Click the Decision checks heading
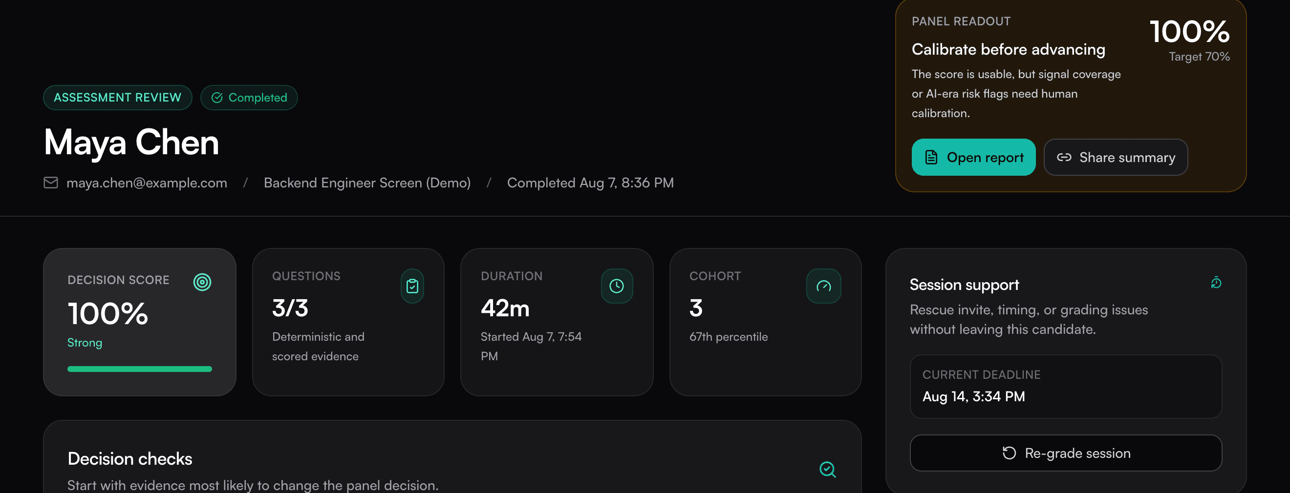Viewport: 1290px width, 493px height. coord(129,458)
